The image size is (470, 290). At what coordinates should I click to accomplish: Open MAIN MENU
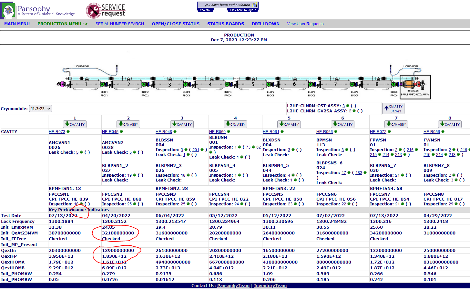(x=17, y=24)
